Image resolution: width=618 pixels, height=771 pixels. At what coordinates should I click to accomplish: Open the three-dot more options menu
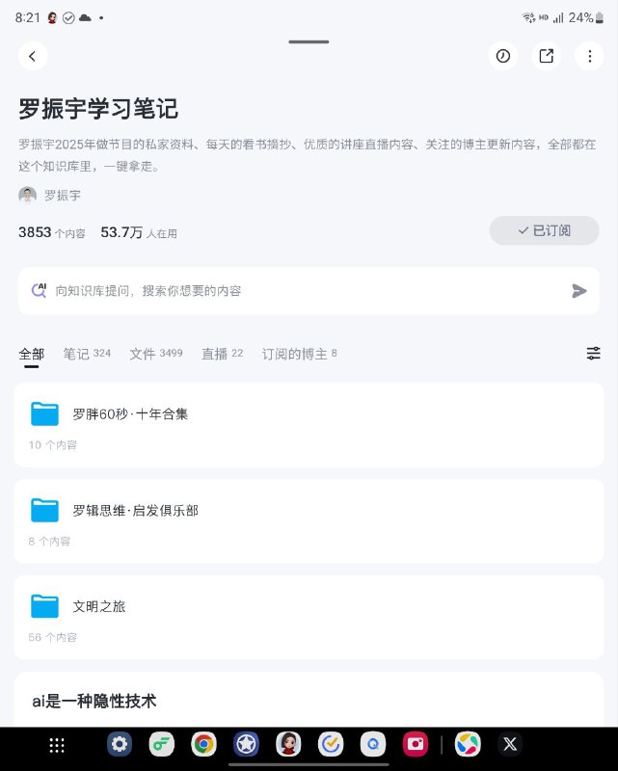(x=589, y=56)
